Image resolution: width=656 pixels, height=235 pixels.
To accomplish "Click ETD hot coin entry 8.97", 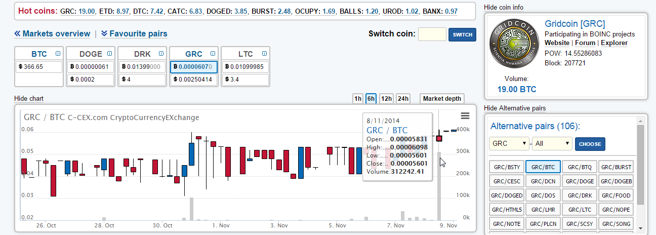I will tap(114, 11).
